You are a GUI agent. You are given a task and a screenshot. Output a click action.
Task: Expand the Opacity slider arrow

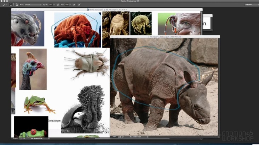pyautogui.click(x=54, y=5)
